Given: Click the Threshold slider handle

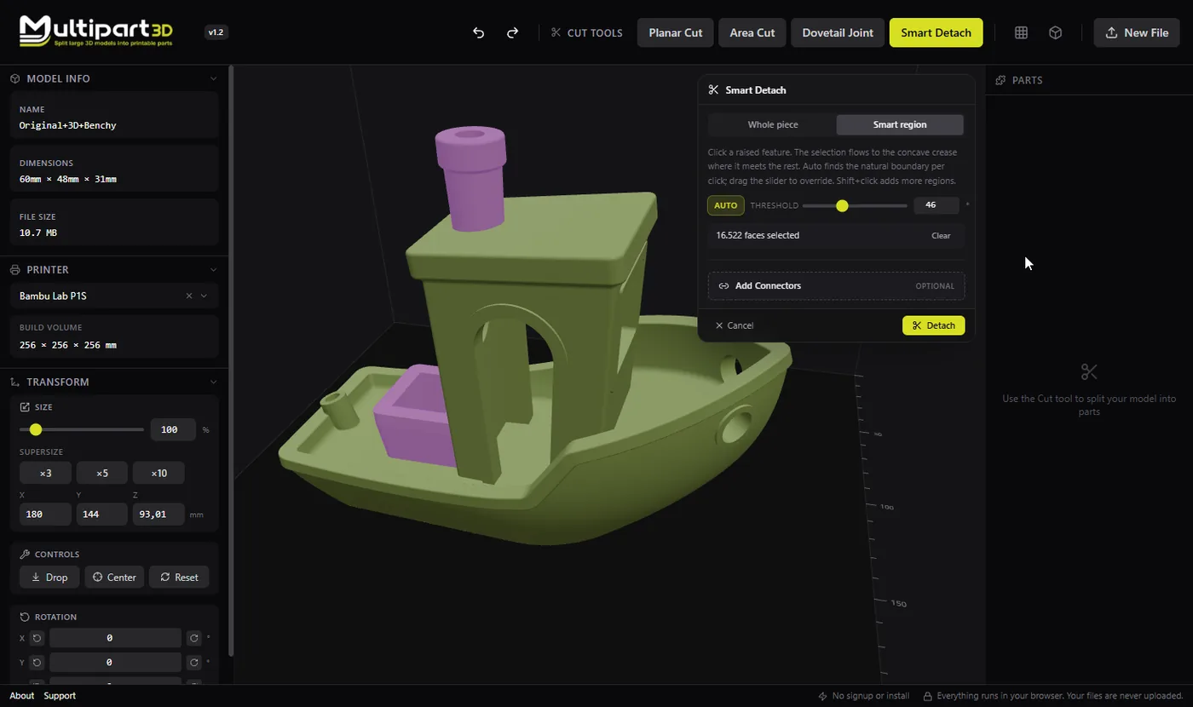Looking at the screenshot, I should (x=842, y=205).
